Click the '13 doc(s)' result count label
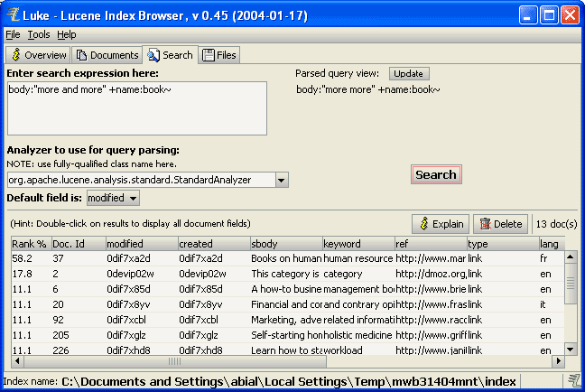 tap(556, 224)
